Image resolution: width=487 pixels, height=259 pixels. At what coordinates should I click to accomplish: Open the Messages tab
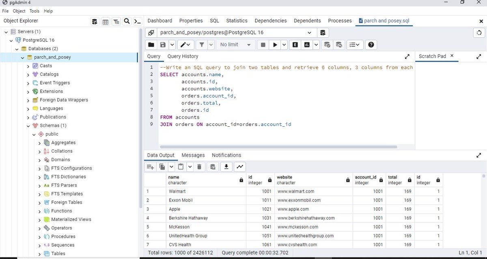[193, 155]
